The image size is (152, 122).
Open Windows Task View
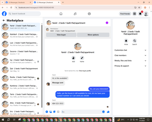click(x=14, y=120)
